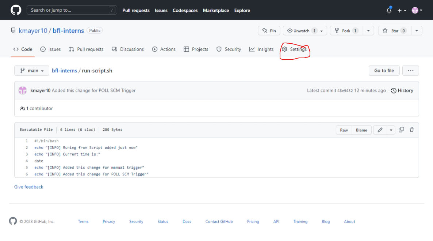The width and height of the screenshot is (433, 241).
Task: Open the Marketplace menu item
Action: [216, 10]
